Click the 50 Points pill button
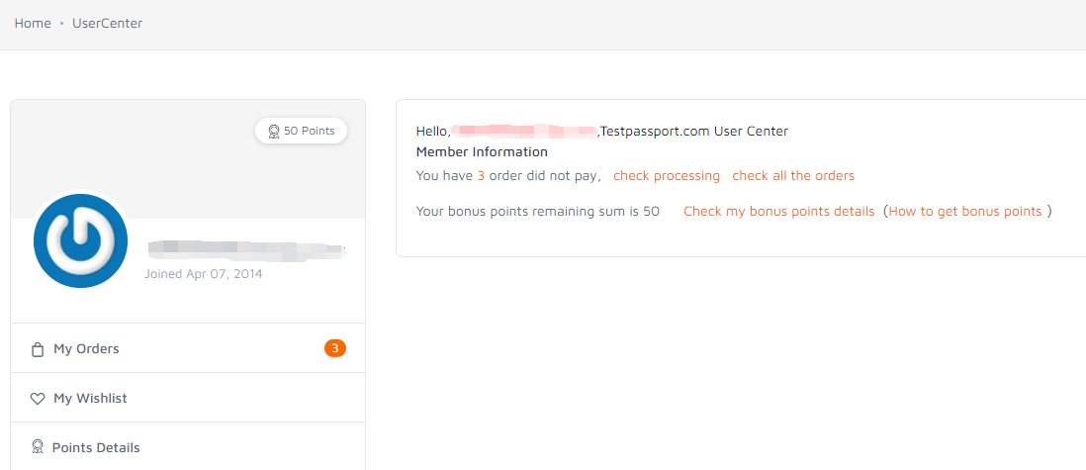This screenshot has height=470, width=1086. click(x=301, y=131)
